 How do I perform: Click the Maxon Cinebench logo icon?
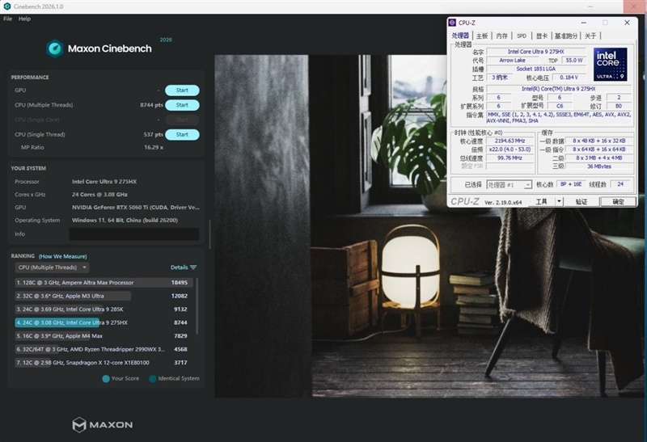tap(54, 48)
